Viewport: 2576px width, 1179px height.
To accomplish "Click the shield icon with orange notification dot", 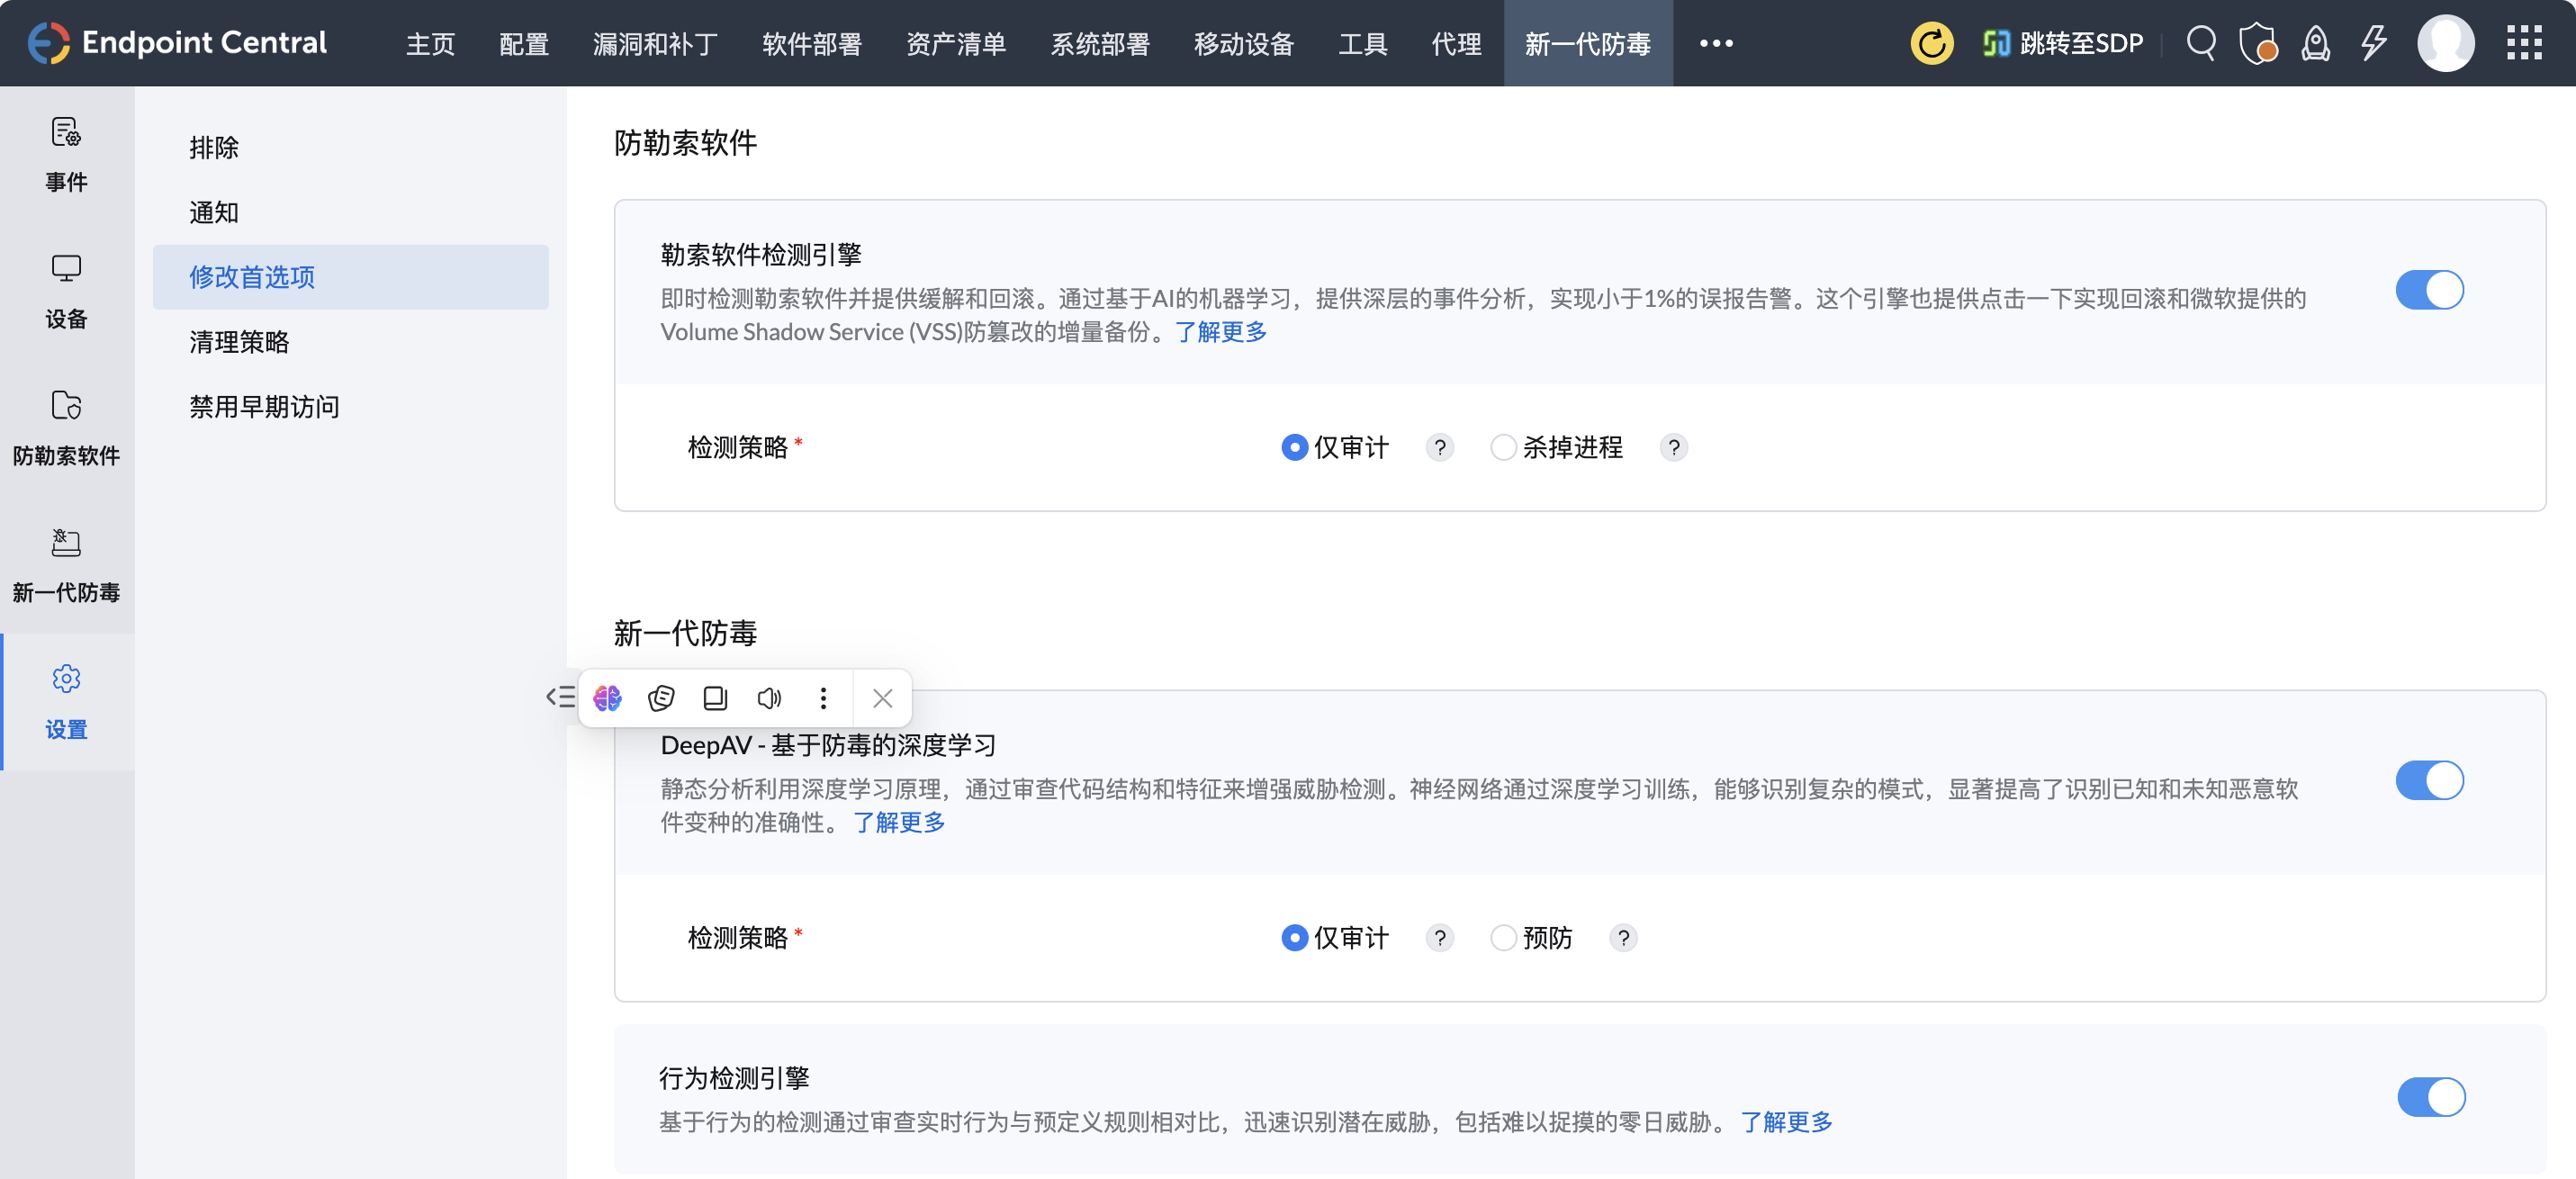I will pyautogui.click(x=2259, y=43).
